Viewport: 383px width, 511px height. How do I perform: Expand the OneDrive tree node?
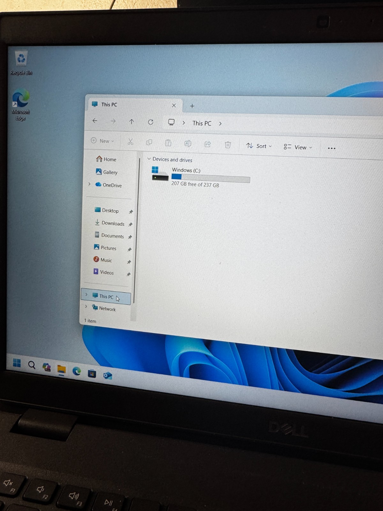click(89, 184)
